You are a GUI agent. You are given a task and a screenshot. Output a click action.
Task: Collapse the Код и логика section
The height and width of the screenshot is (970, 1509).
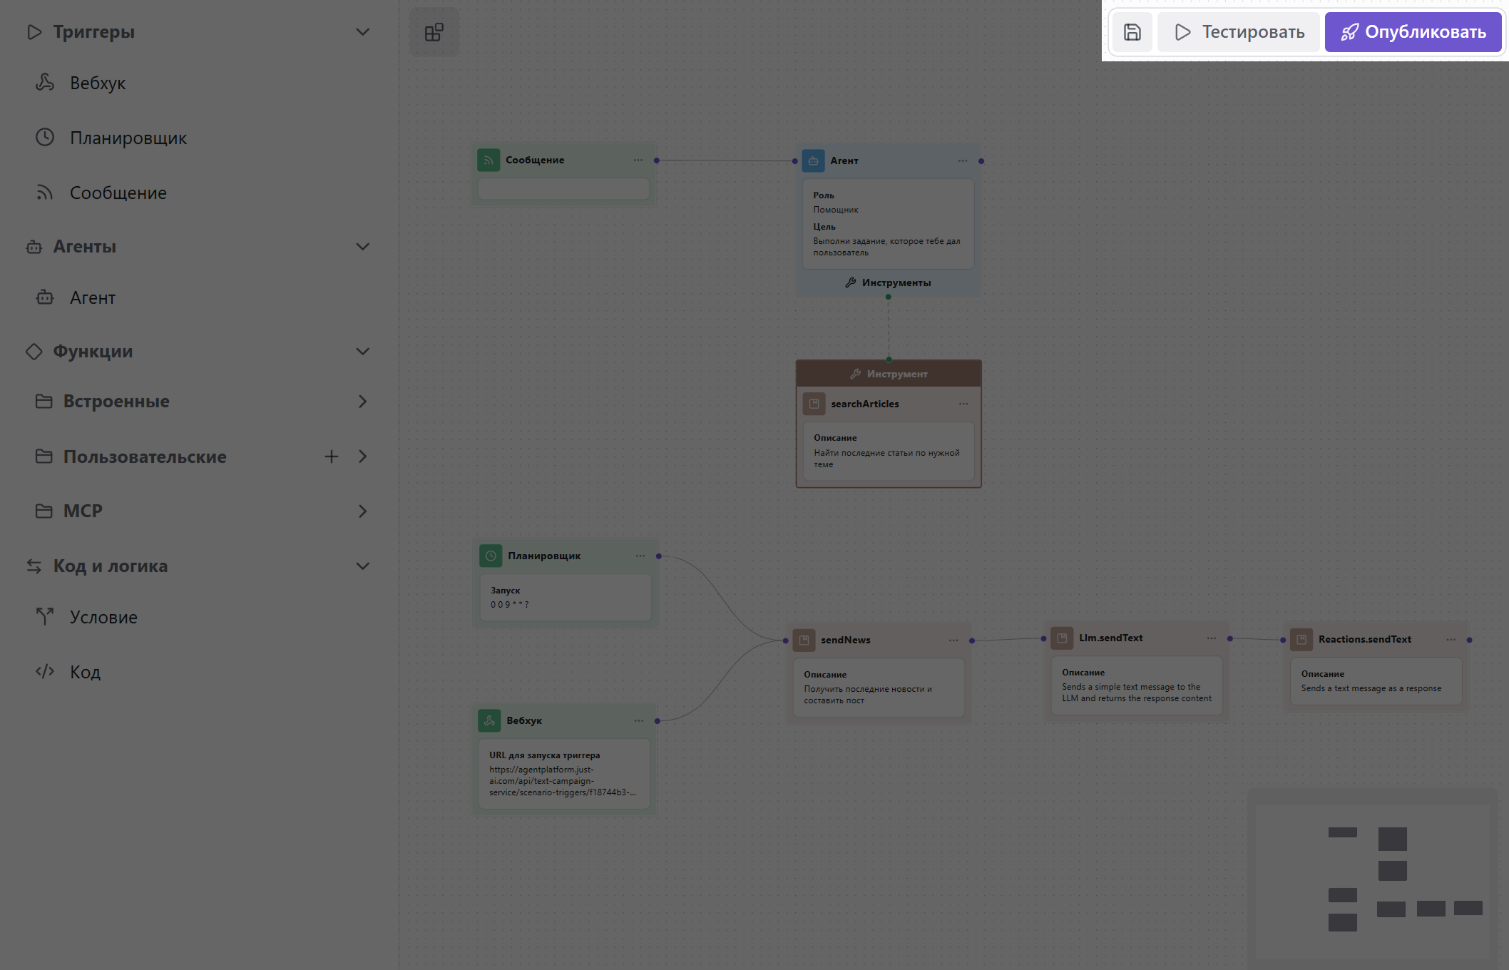[x=362, y=566]
